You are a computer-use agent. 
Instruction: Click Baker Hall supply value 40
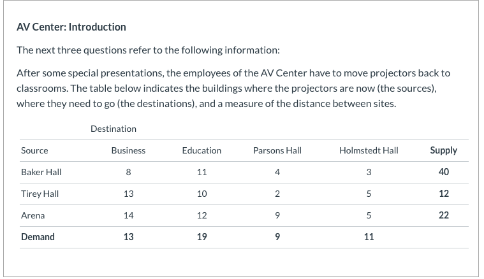tap(444, 172)
